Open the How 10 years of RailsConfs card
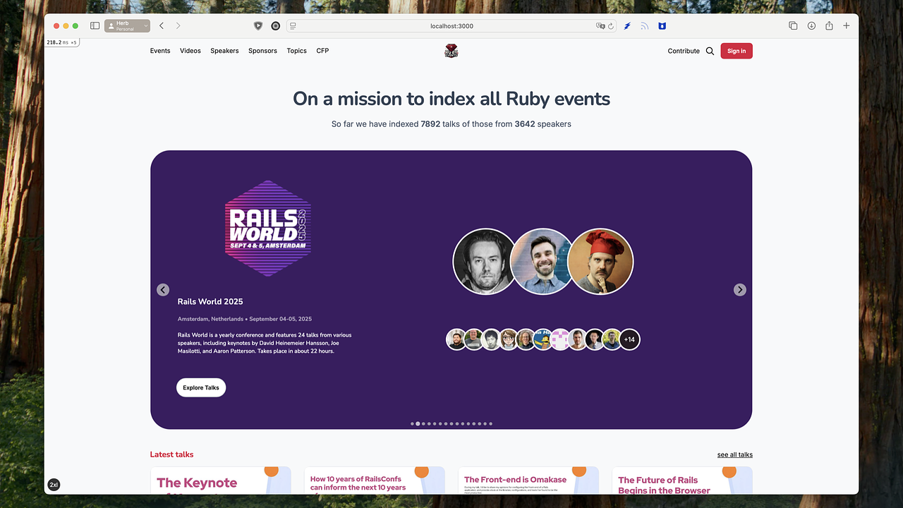Screen dimensions: 903x508 pos(375,480)
